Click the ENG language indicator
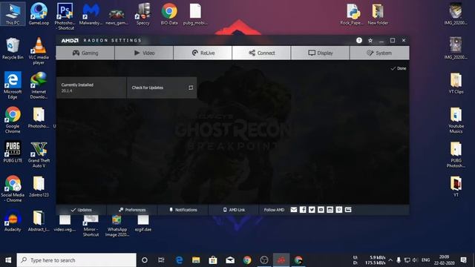This screenshot has height=267, width=475. 425,260
